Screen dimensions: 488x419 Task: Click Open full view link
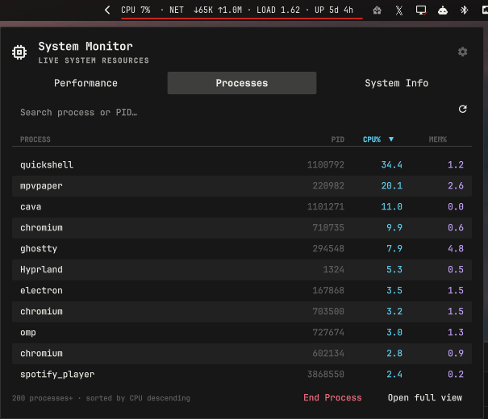coord(425,397)
